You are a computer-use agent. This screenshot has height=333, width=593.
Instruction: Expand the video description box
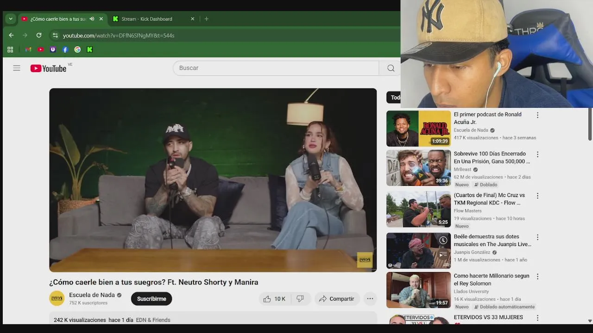click(213, 318)
